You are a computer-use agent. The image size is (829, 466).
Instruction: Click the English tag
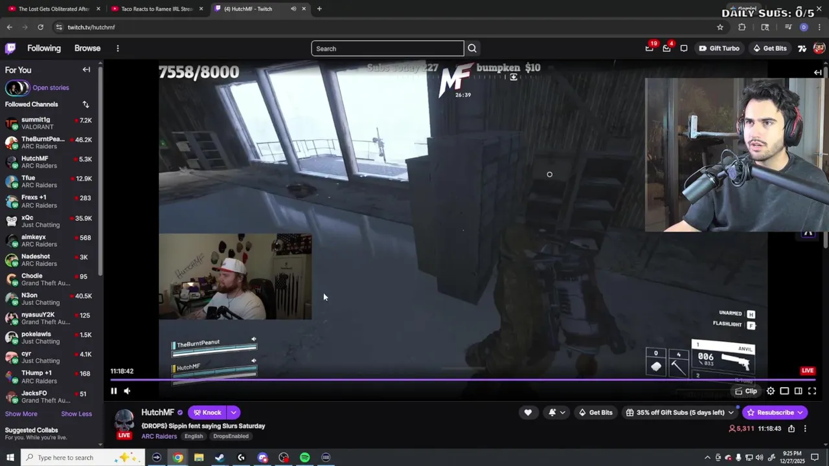(x=194, y=436)
